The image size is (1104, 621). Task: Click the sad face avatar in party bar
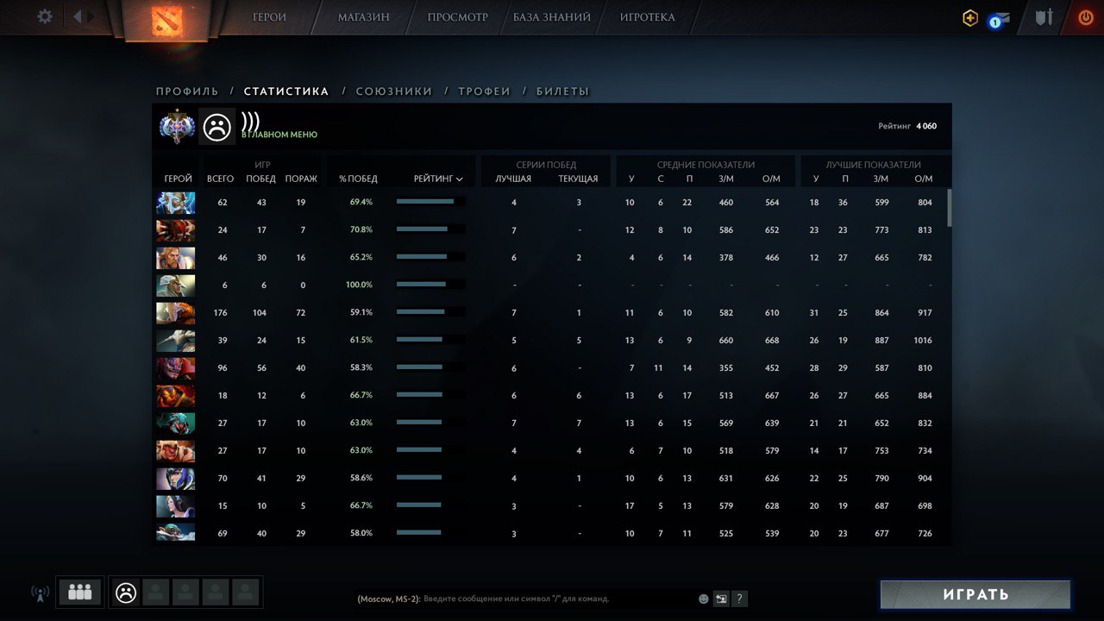tap(126, 593)
